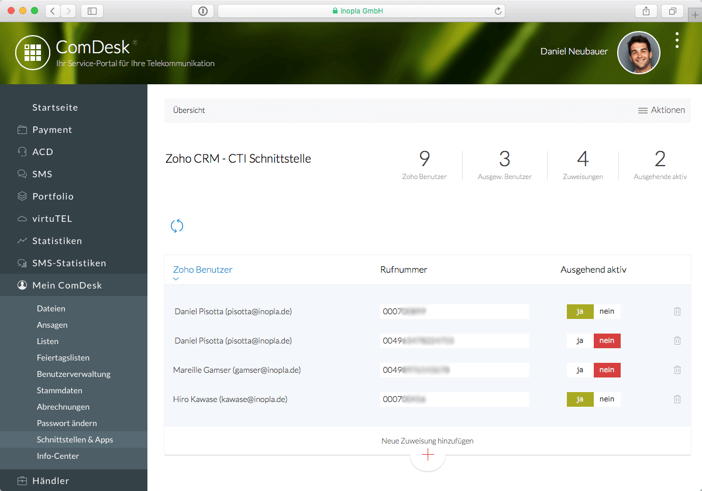Viewport: 702px width, 491px height.
Task: Delete the Daniel Pisotta assignment with number 0049
Action: point(677,341)
